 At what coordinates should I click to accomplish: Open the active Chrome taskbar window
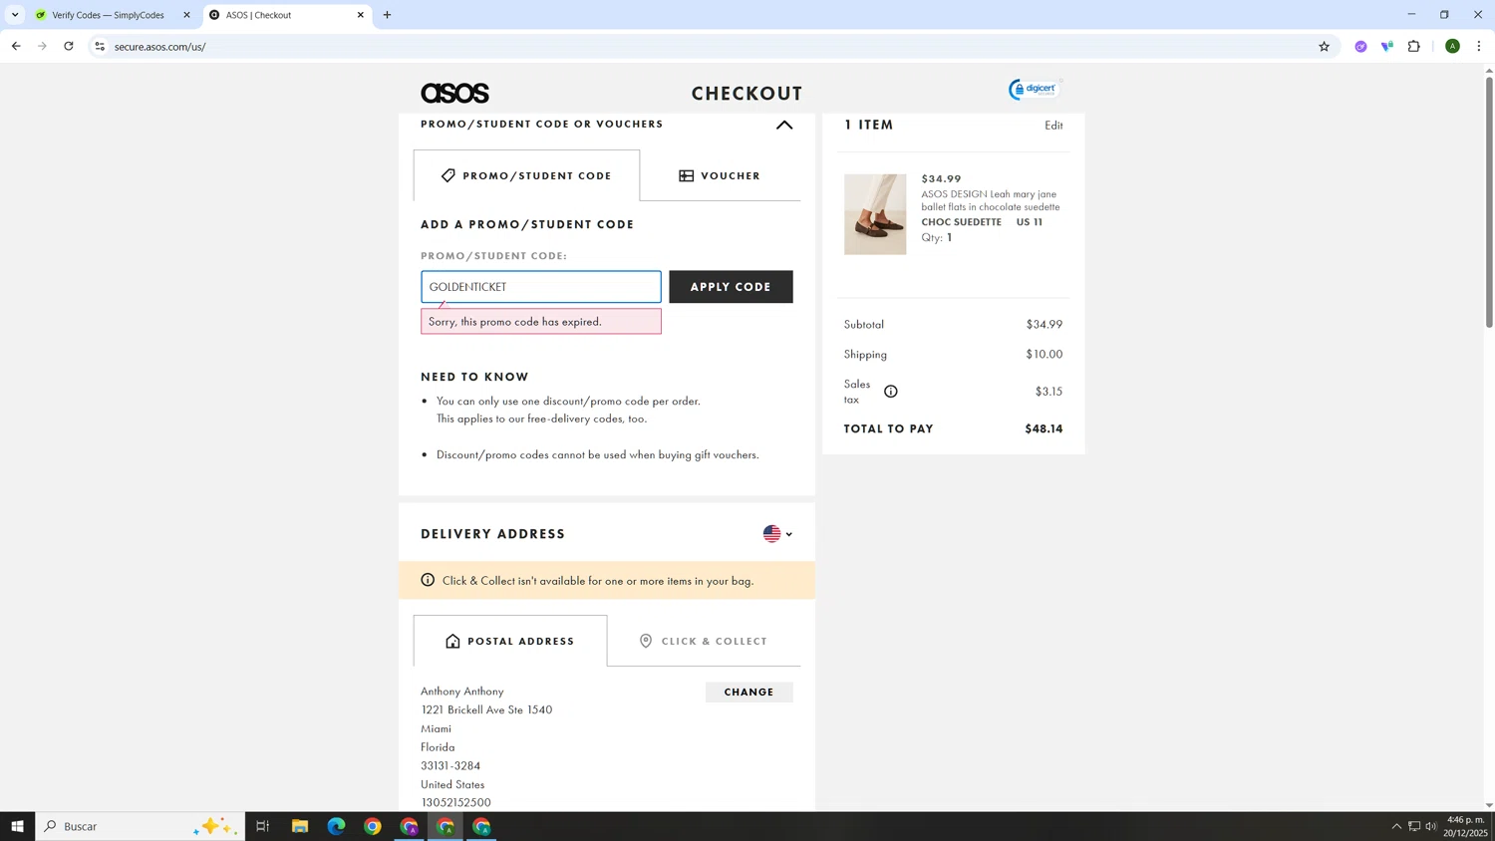pos(446,826)
